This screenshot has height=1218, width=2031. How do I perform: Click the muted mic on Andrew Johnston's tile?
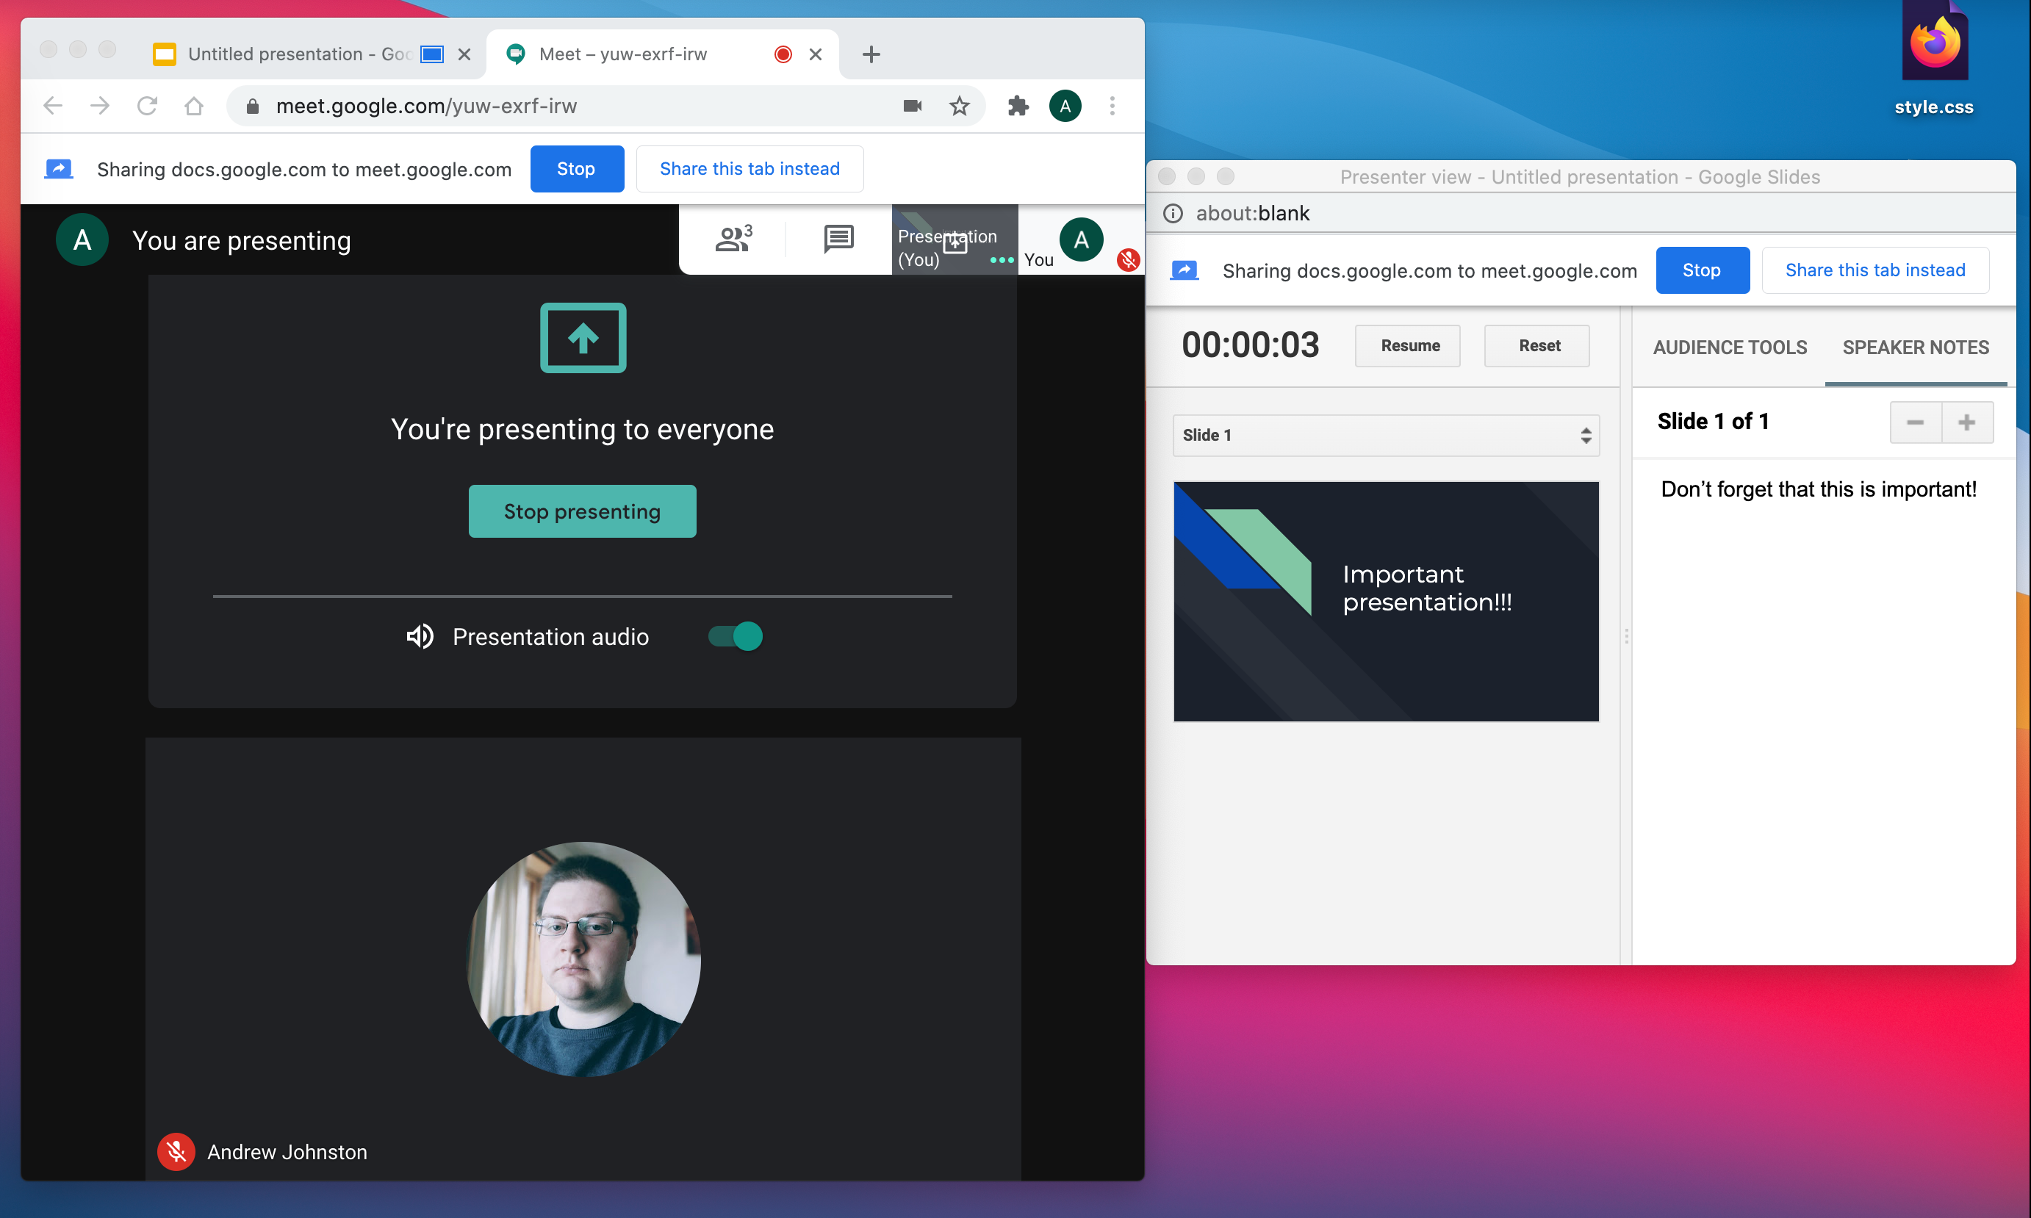[176, 1150]
